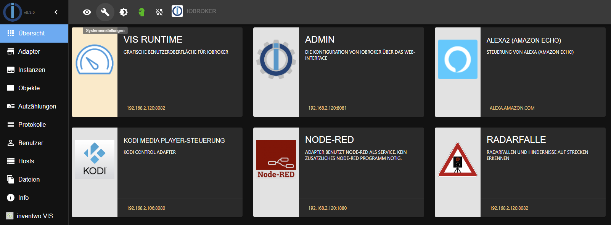Open the Info page from the sidebar
Image resolution: width=611 pixels, height=225 pixels.
(34, 198)
